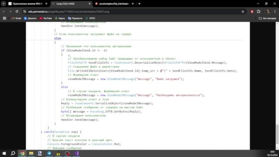
Task: Click the 'Console.ForegroundColor' code line
Action: click(x=84, y=144)
